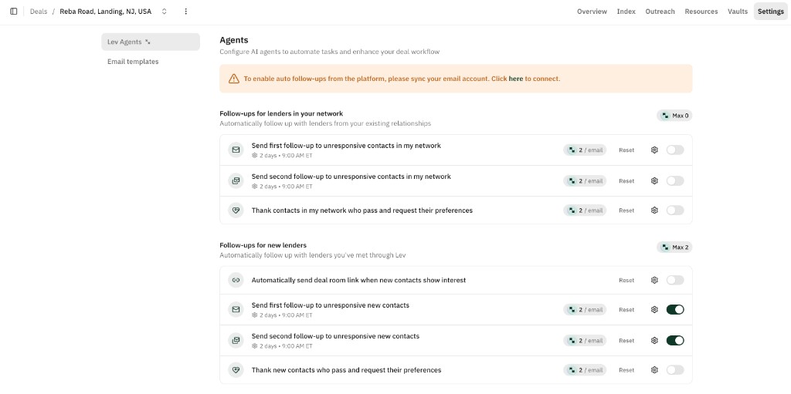Viewport: 791px width, 394px height.
Task: Click envelope icon for first network follow-up
Action: (x=236, y=150)
